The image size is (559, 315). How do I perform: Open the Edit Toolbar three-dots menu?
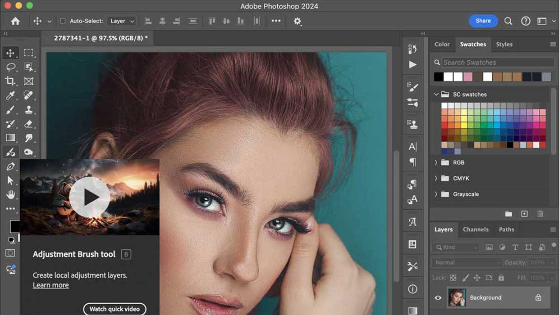[x=10, y=209]
